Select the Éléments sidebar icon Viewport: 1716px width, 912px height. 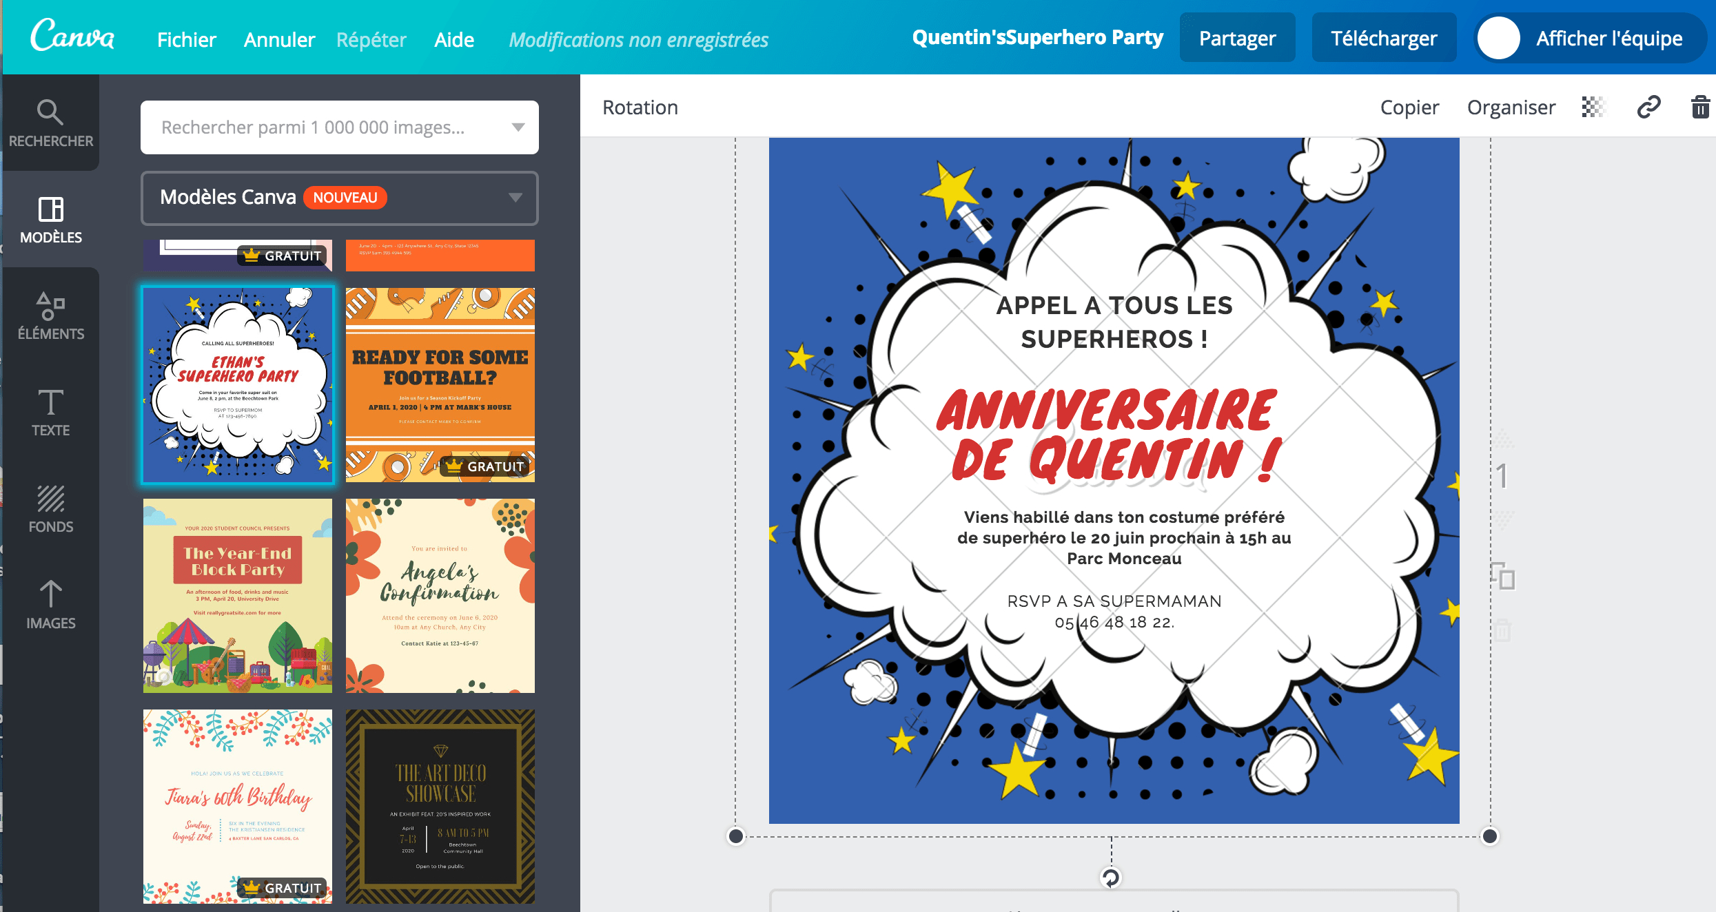click(x=50, y=315)
